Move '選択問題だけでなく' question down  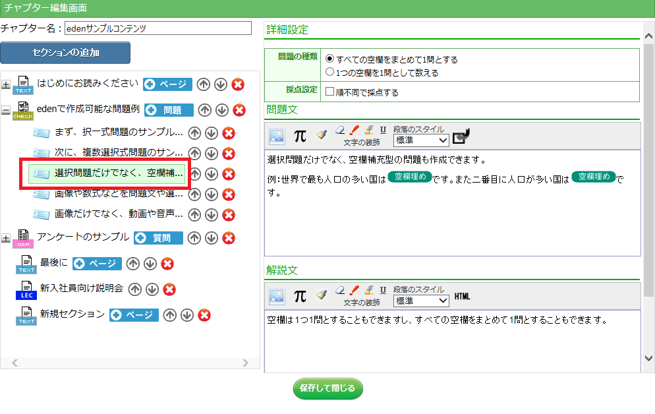212,174
